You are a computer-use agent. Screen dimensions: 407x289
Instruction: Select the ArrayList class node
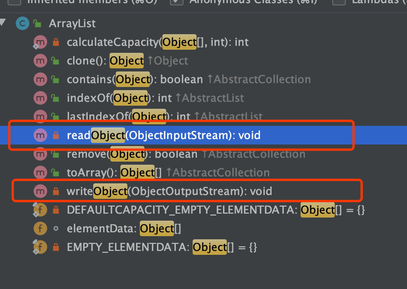[72, 24]
